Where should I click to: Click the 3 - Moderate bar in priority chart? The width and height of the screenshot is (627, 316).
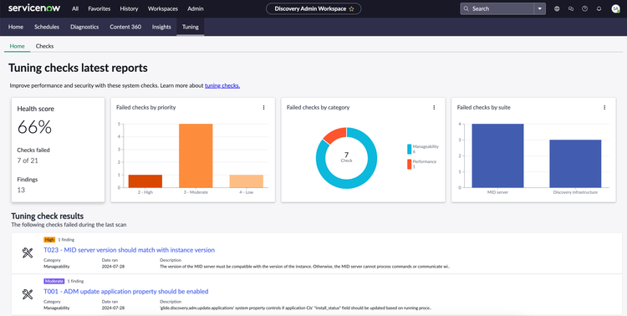196,155
